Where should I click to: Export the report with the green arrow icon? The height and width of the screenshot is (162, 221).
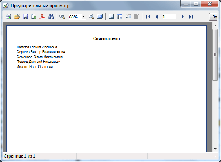34,17
